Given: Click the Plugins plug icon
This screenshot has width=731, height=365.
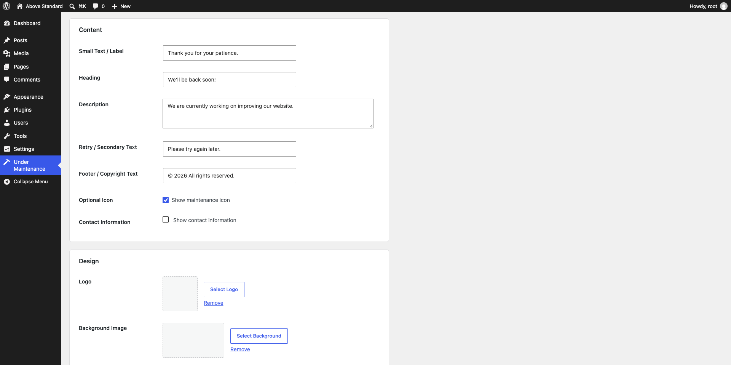Looking at the screenshot, I should point(7,110).
